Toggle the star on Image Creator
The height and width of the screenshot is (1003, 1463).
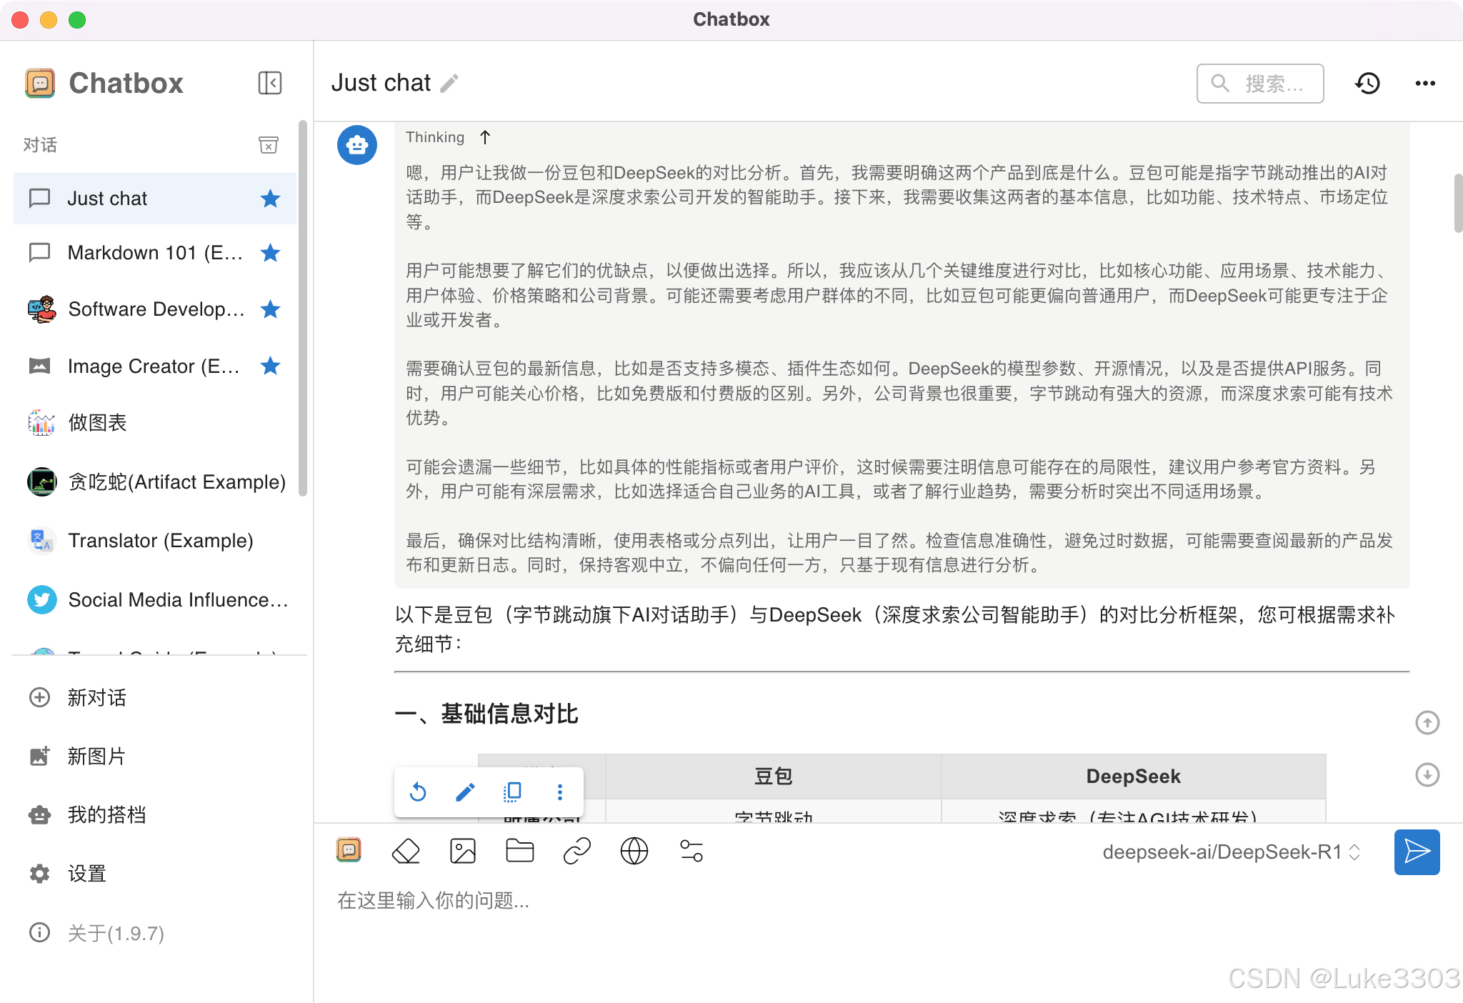click(x=270, y=366)
